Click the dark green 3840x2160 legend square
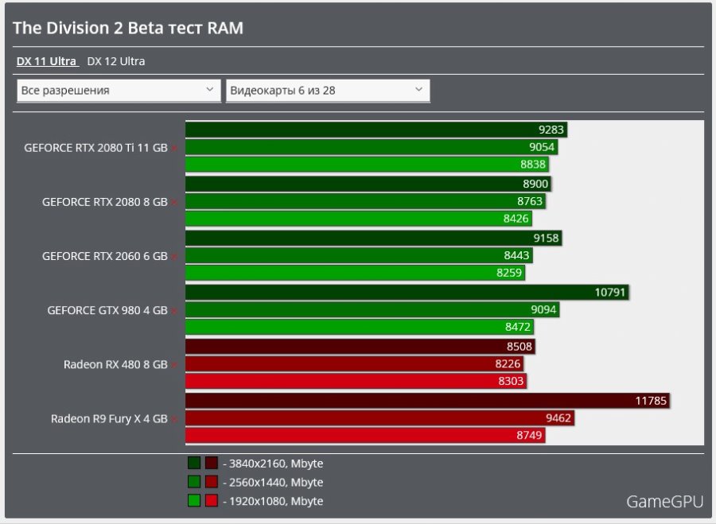Screen dimensions: 716x524 [x=193, y=462]
